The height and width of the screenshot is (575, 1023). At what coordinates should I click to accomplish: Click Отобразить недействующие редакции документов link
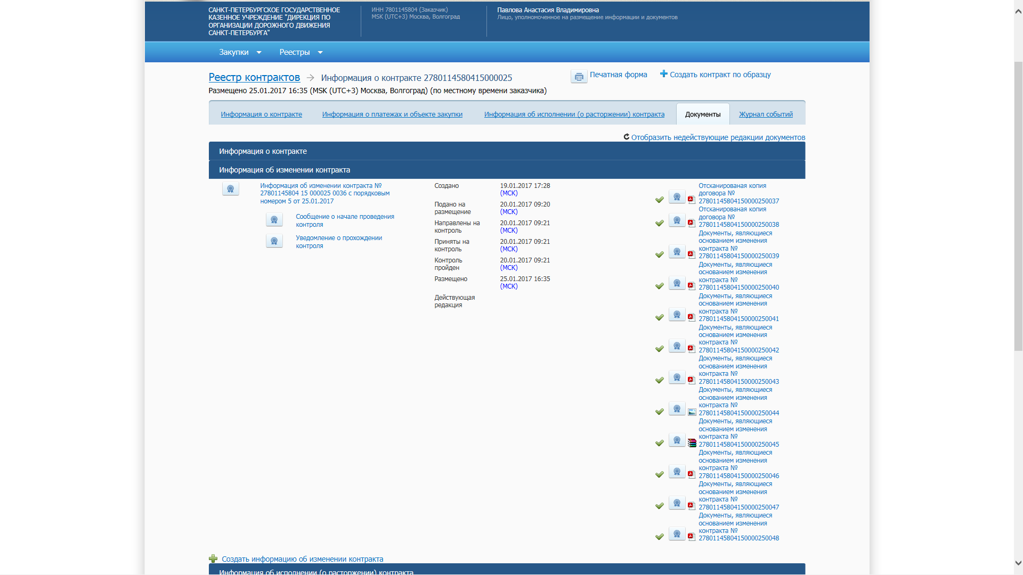[718, 137]
